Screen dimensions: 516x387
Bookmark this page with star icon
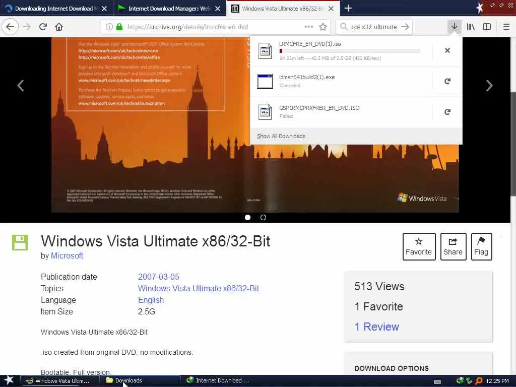(x=323, y=27)
